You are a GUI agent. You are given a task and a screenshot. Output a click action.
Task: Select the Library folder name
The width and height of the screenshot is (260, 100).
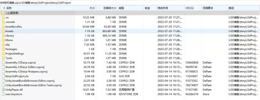click(10, 35)
